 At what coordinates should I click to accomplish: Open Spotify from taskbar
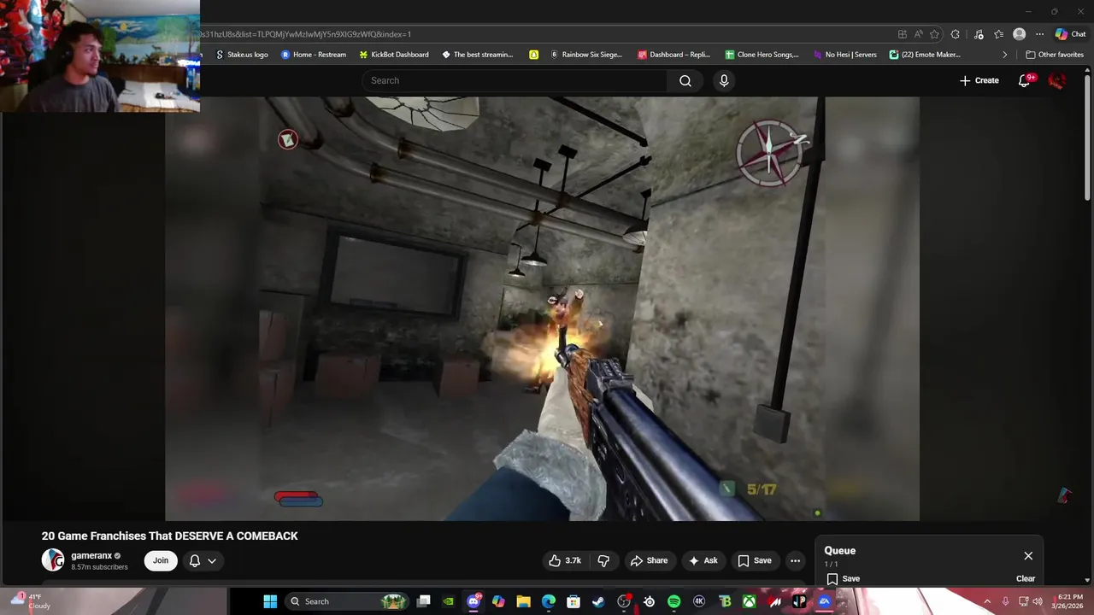coord(673,601)
